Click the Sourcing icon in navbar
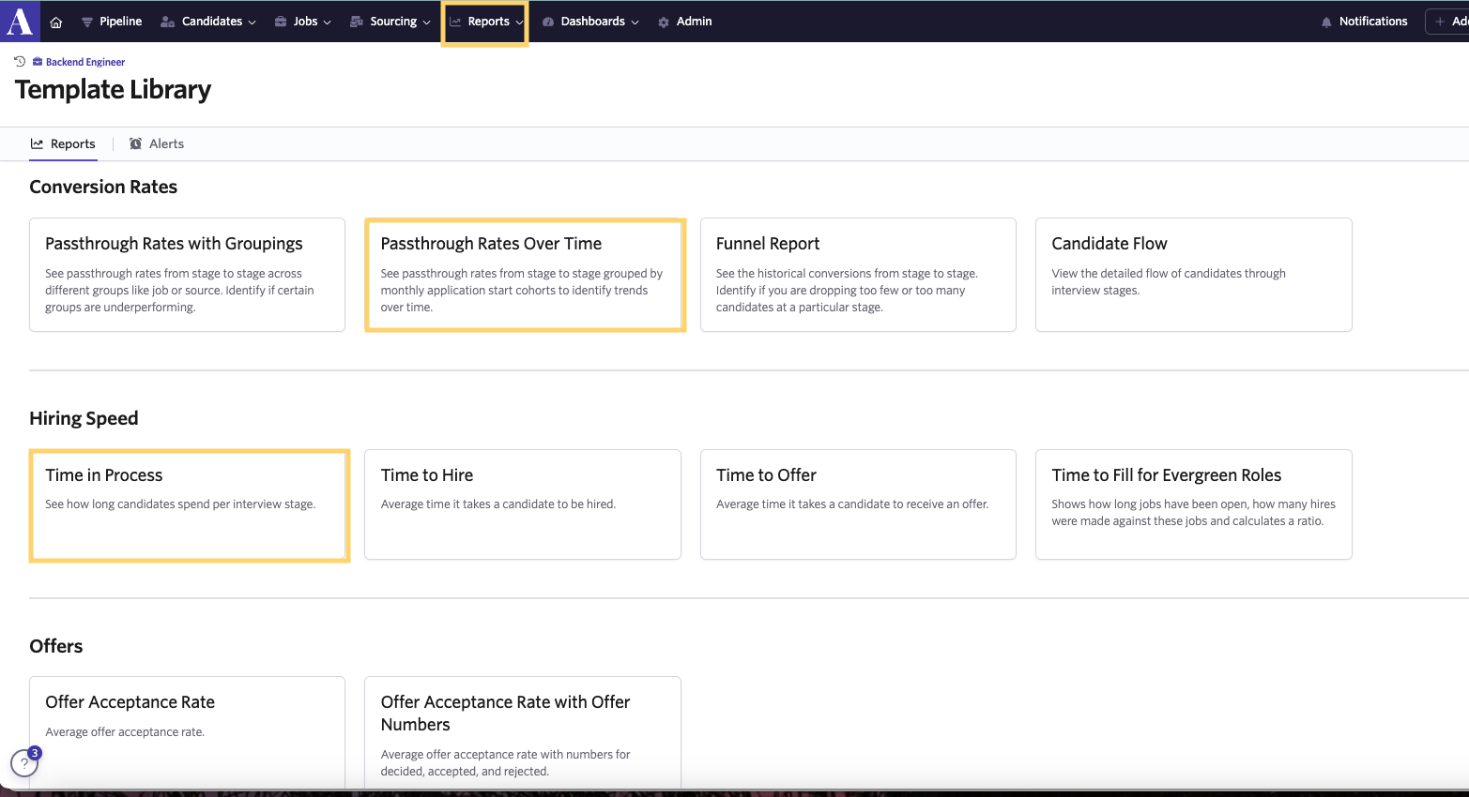This screenshot has width=1469, height=797. (x=357, y=22)
